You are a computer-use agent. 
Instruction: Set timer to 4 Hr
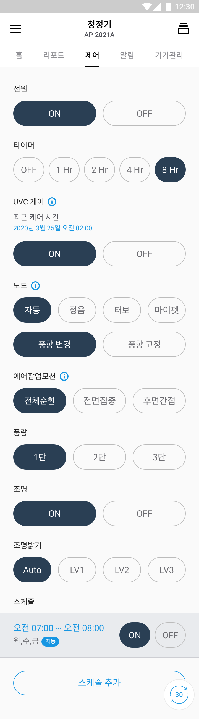[135, 170]
